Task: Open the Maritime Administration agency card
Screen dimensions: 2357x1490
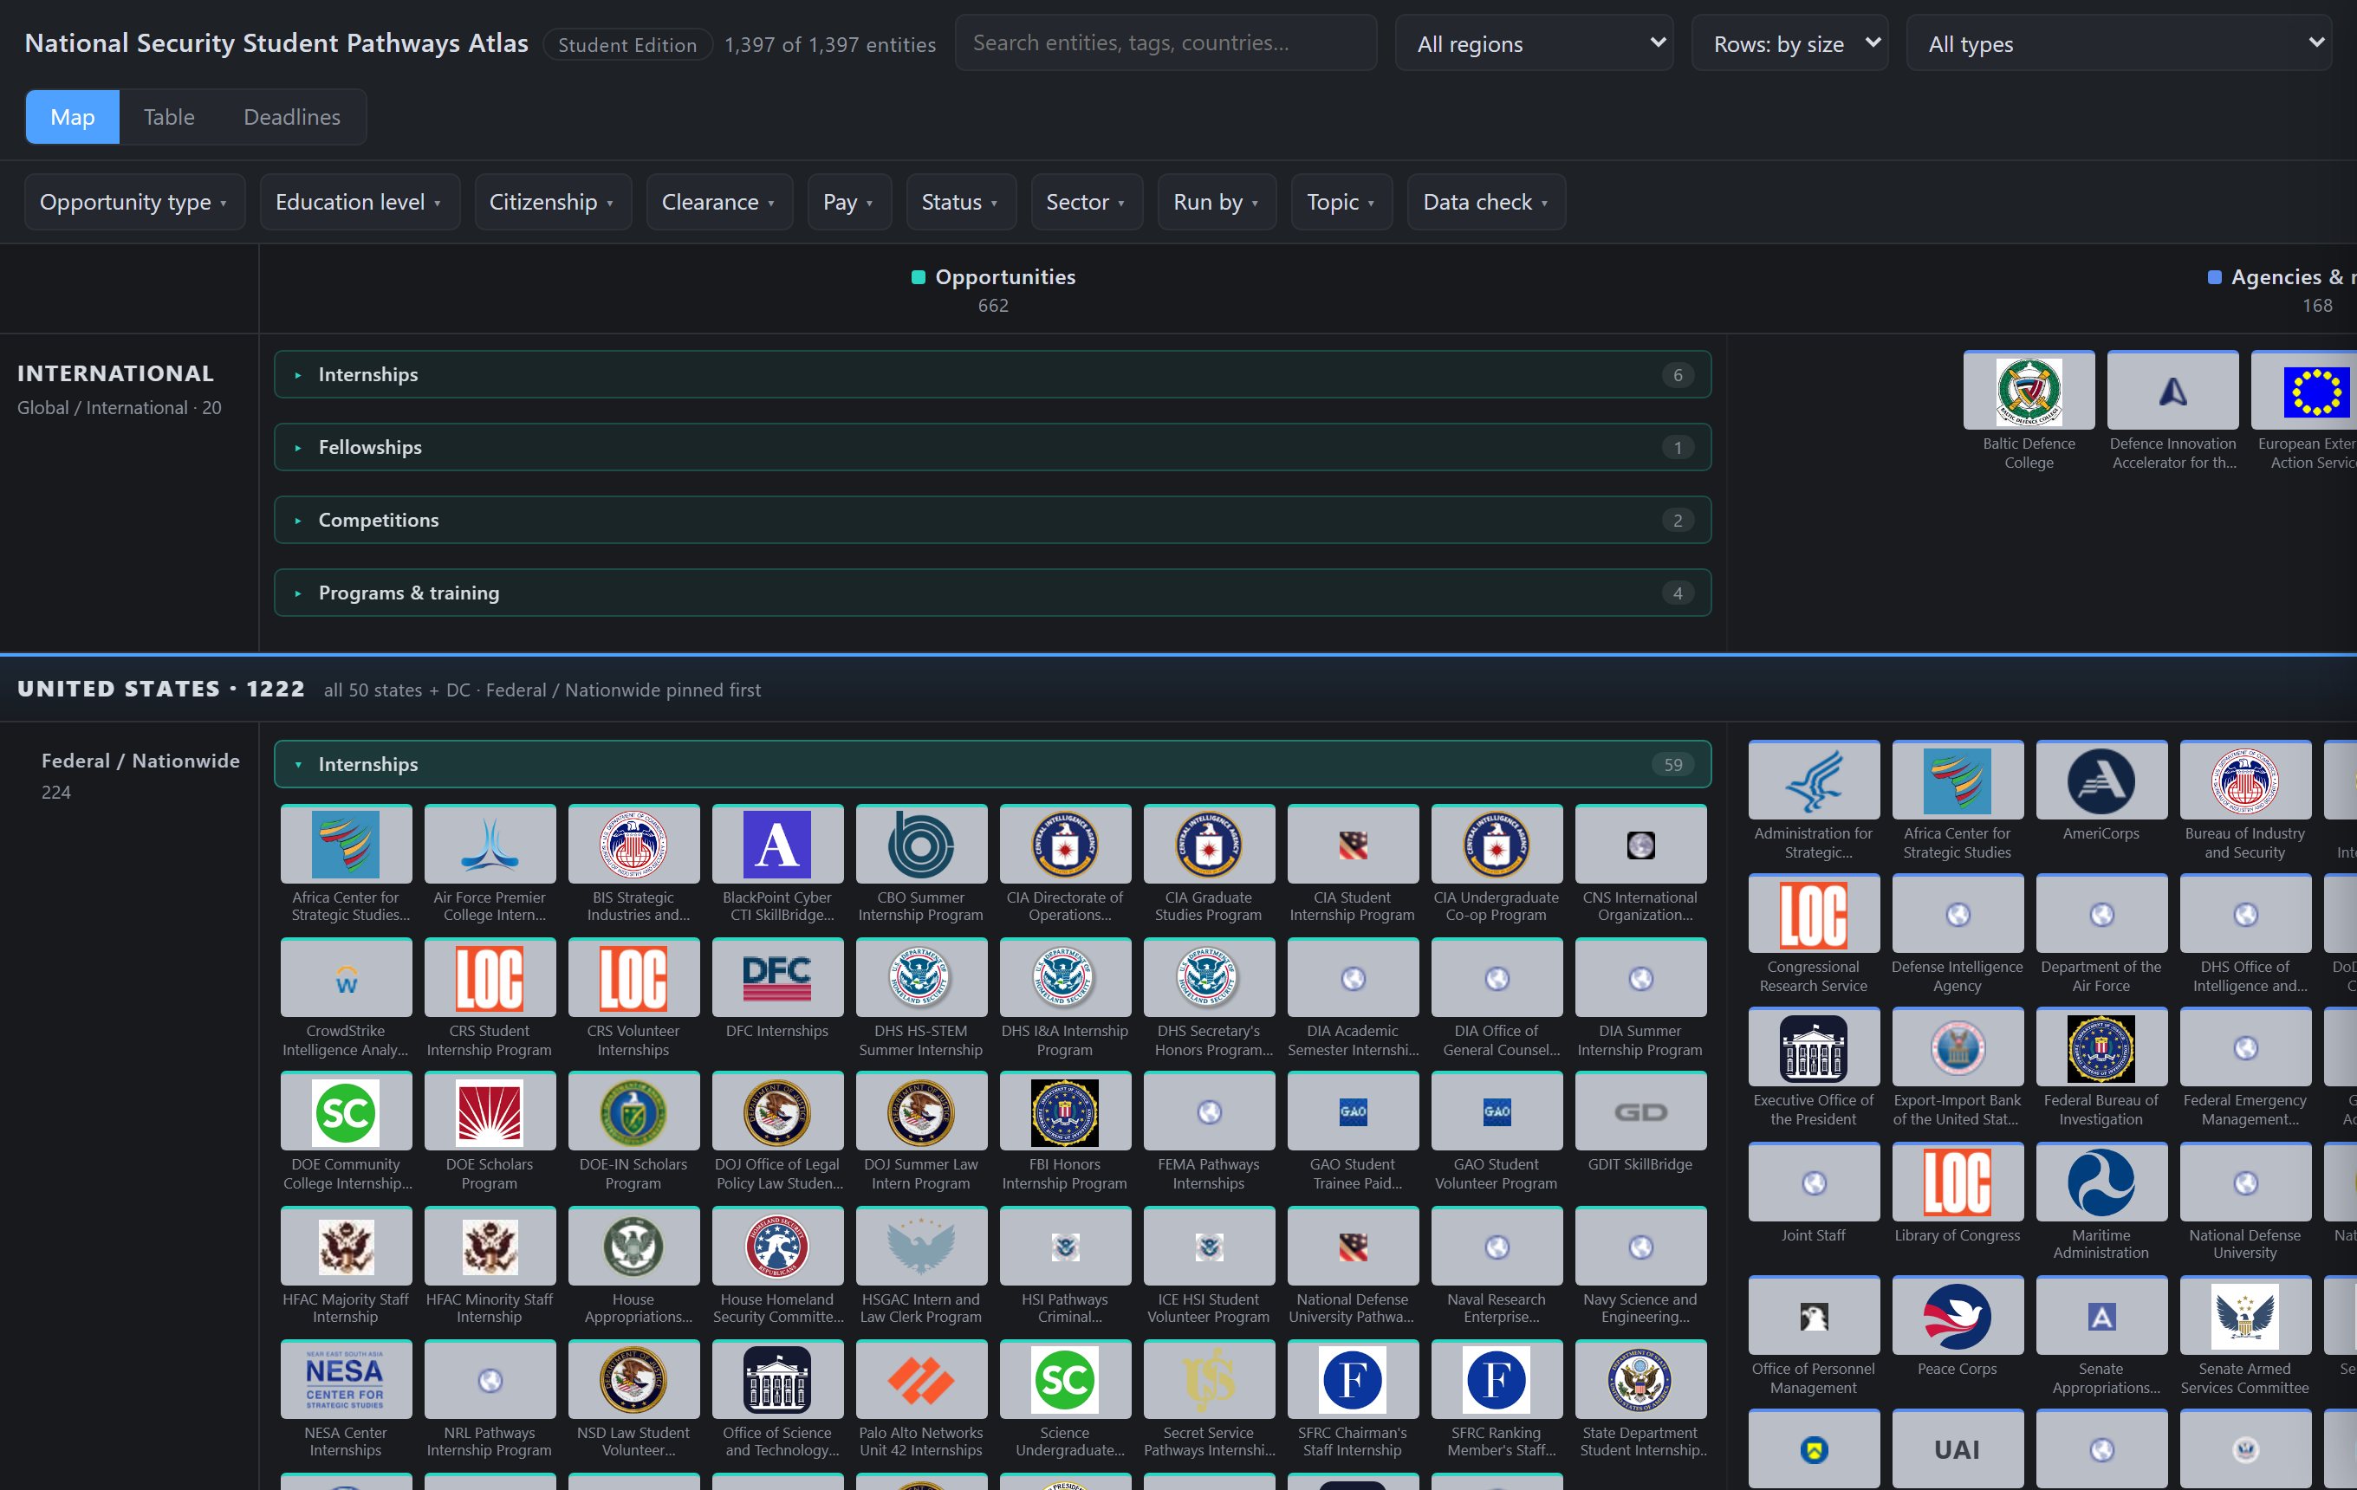Action: coord(2101,1202)
